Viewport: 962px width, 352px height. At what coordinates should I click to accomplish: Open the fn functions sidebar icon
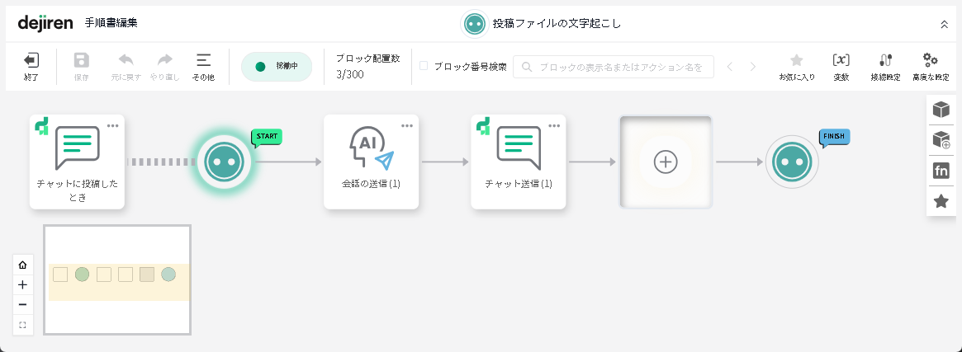coord(941,171)
